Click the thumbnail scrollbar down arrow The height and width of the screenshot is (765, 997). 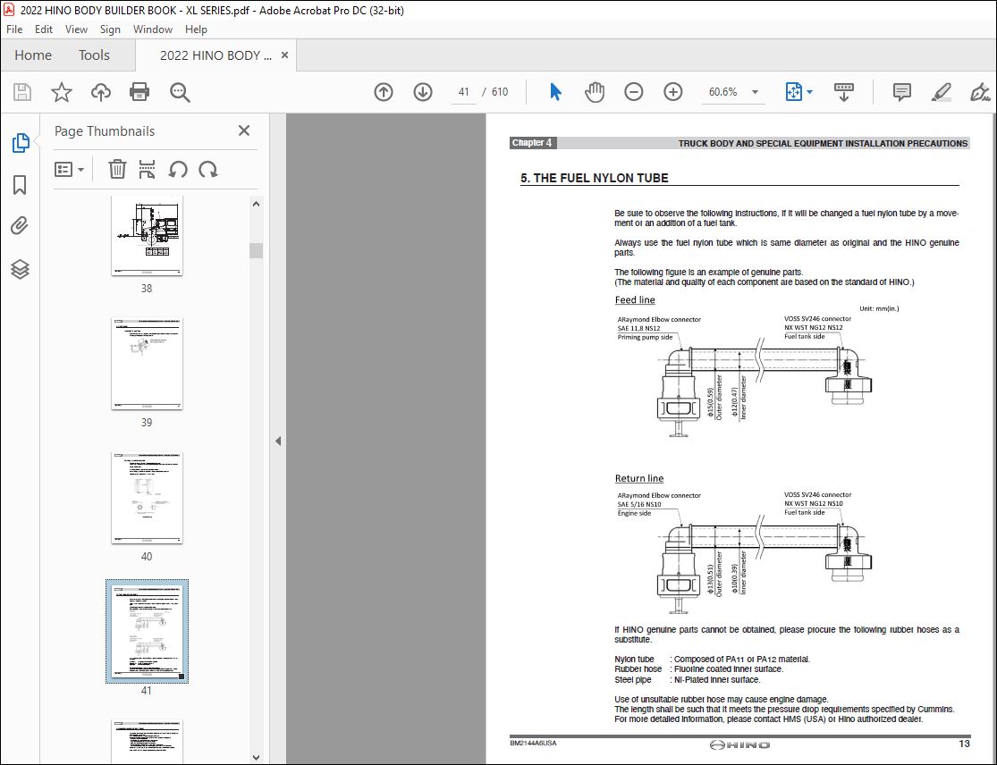click(x=256, y=757)
